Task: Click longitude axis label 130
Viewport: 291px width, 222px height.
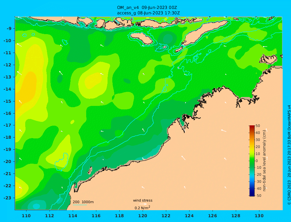Action: [259, 216]
